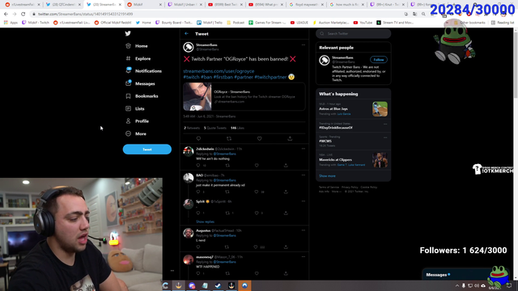Reply to 2dickedwin's comment
This screenshot has width=518, height=291.
198,165
